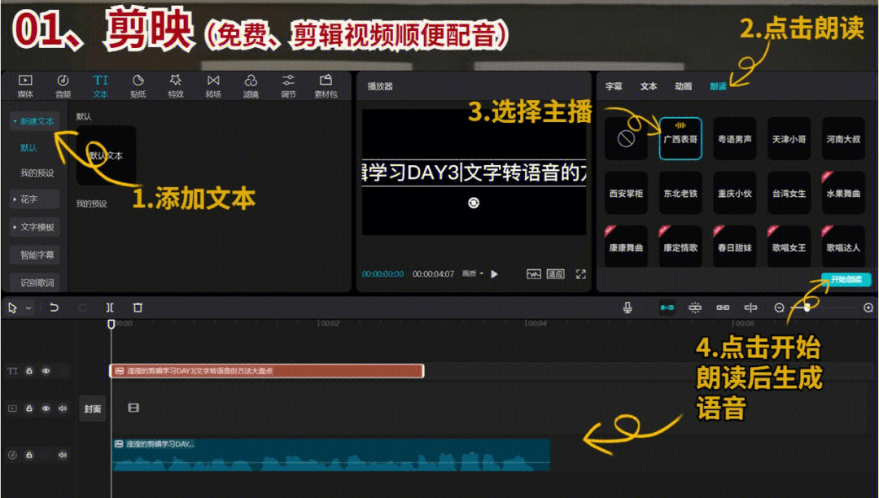Add the 默认文本 default text thumbnail
The width and height of the screenshot is (879, 498).
pyautogui.click(x=106, y=155)
